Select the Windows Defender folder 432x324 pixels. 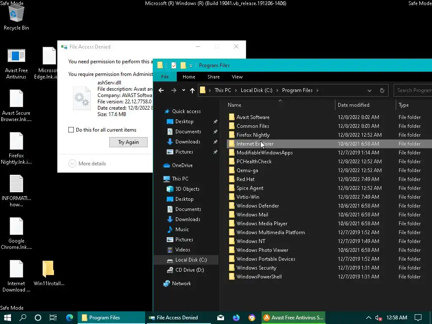pyautogui.click(x=329, y=206)
